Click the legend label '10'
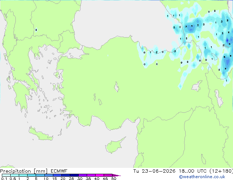The height and width of the screenshot is (180, 233). (46, 179)
